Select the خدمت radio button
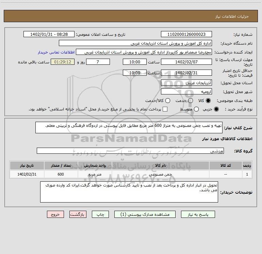The image size is (262, 254). (x=191, y=101)
